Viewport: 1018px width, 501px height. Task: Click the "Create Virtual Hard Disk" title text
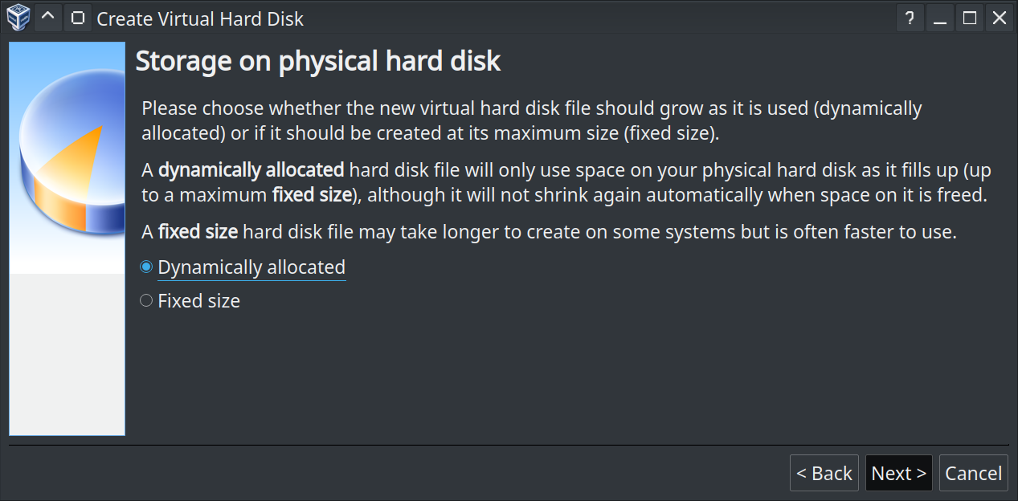tap(200, 18)
